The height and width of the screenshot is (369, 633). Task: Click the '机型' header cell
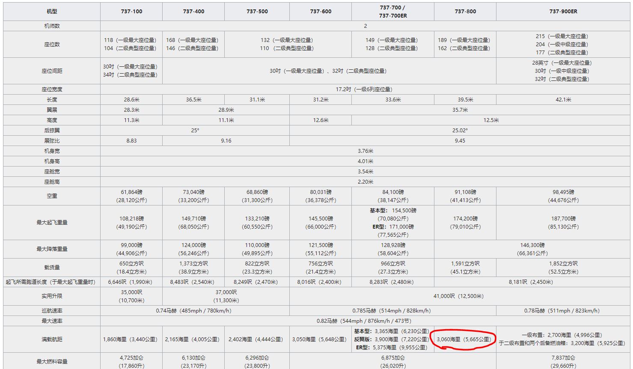pyautogui.click(x=52, y=12)
